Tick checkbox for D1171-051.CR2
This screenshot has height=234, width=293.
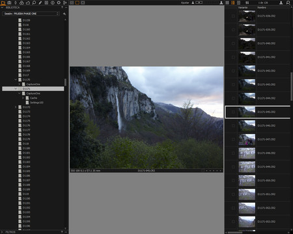pyautogui.click(x=233, y=194)
